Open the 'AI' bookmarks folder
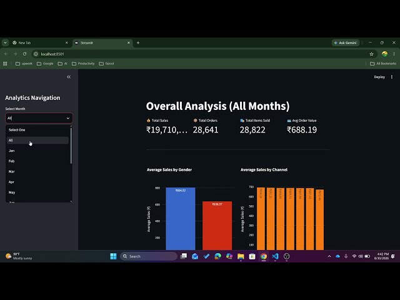 click(62, 64)
